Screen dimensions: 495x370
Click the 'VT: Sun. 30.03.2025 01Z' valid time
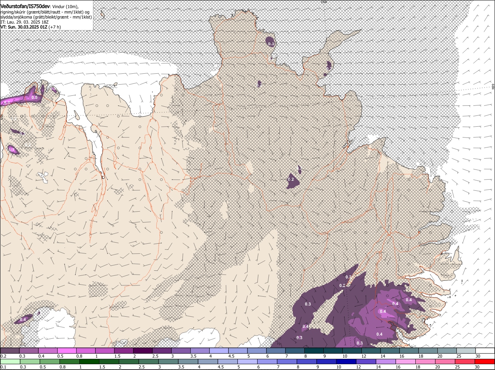tap(24, 27)
